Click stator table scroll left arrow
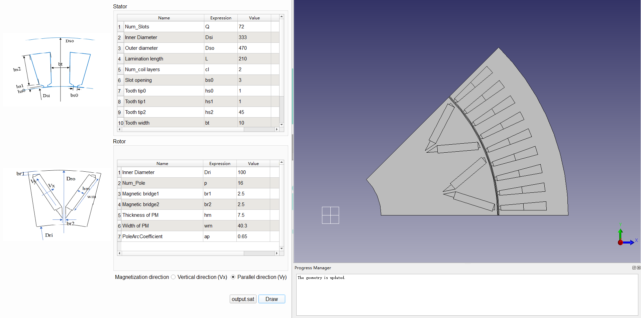 119,129
